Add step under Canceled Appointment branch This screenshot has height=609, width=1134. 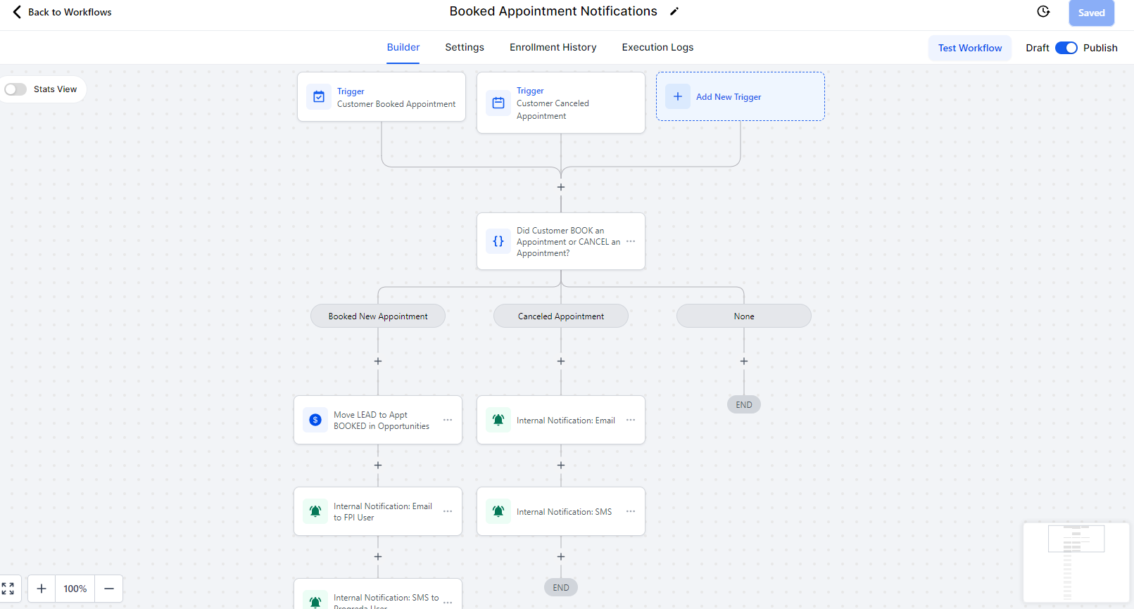[561, 361]
